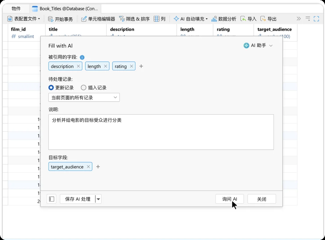325x240 pixels.
Task: Click into the 说明 instructions text area
Action: (x=161, y=132)
